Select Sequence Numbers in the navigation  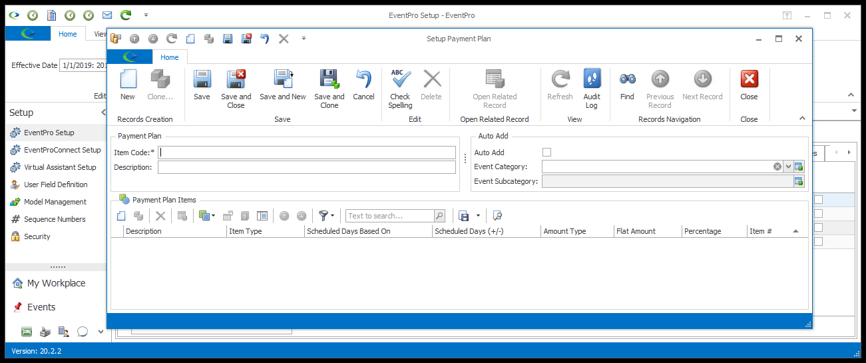tap(57, 219)
